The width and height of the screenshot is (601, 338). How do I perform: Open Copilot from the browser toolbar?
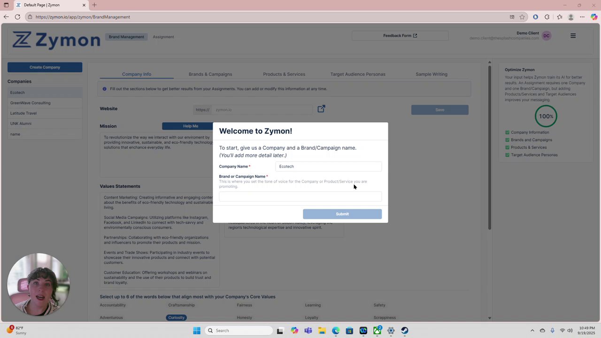pyautogui.click(x=594, y=17)
